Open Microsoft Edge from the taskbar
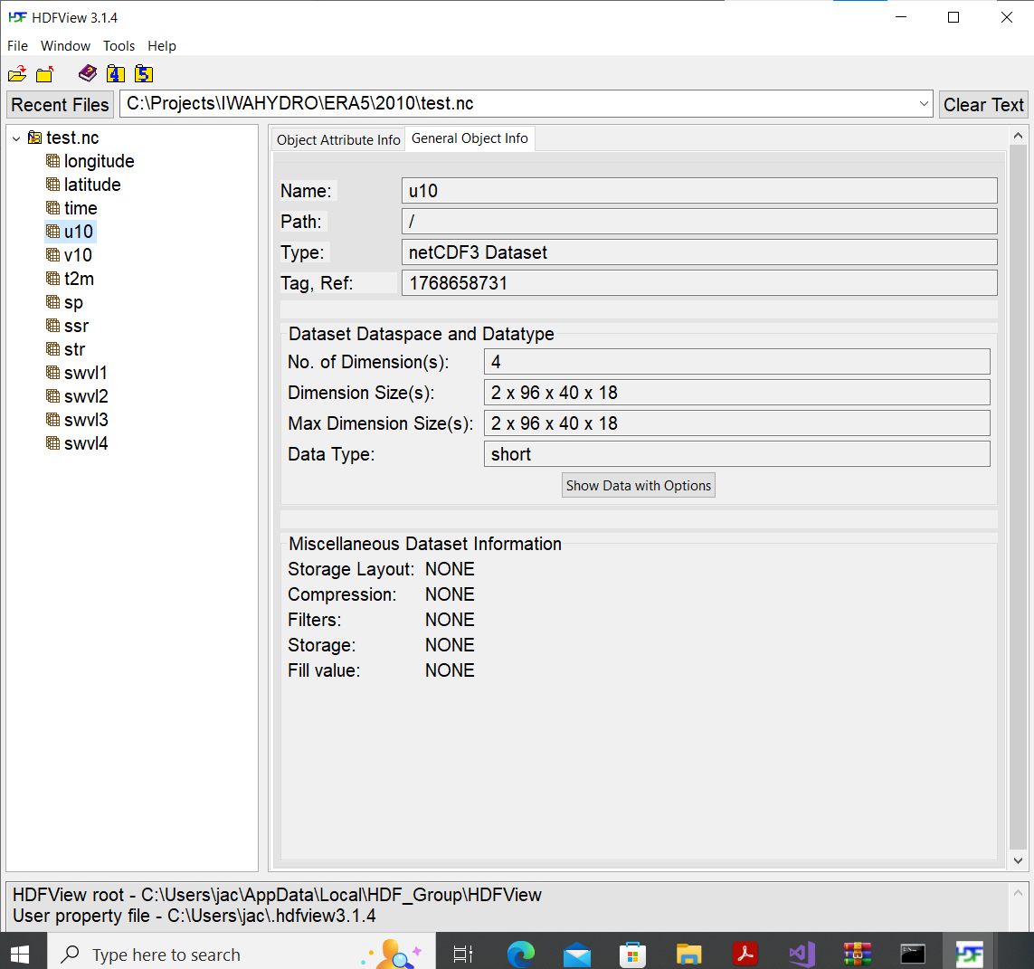 (x=521, y=953)
